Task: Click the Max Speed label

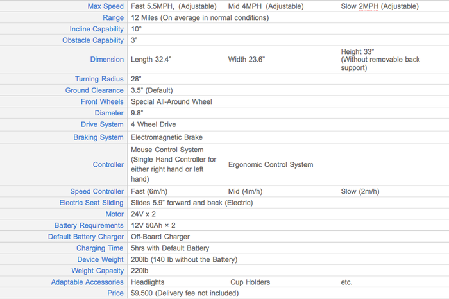Action: tap(105, 6)
